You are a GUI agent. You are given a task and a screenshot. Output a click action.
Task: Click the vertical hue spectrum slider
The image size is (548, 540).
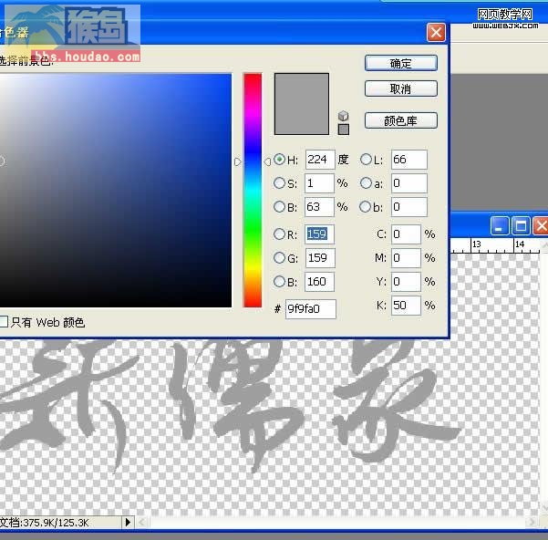tap(253, 190)
